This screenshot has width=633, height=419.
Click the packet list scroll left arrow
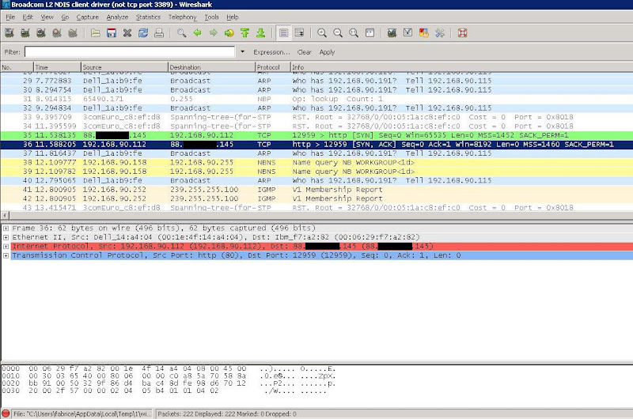[5, 216]
